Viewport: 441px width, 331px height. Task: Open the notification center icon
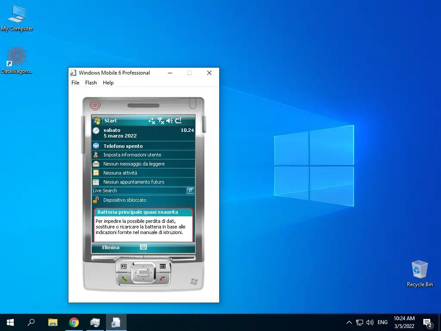coord(428,323)
